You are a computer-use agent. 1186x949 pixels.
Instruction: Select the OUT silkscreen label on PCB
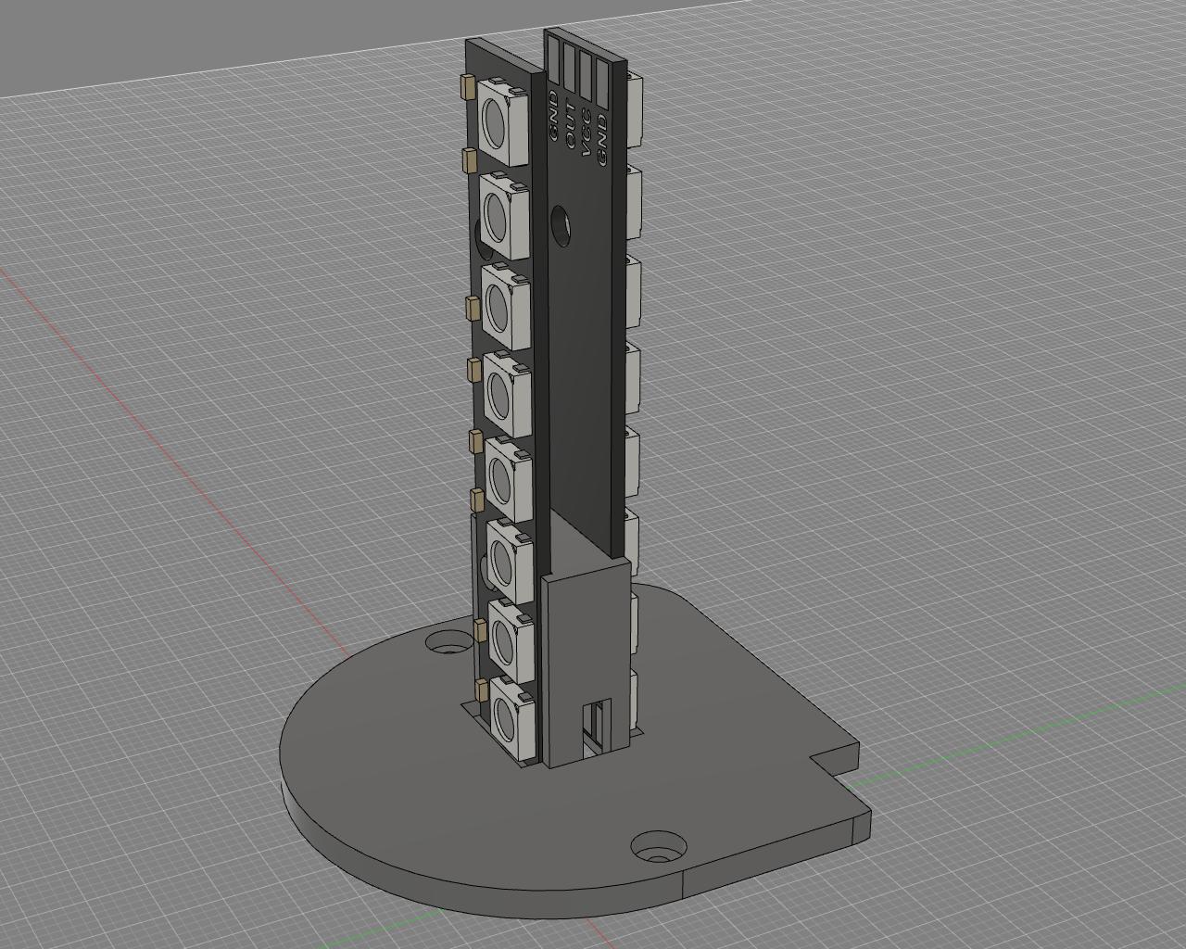(569, 123)
